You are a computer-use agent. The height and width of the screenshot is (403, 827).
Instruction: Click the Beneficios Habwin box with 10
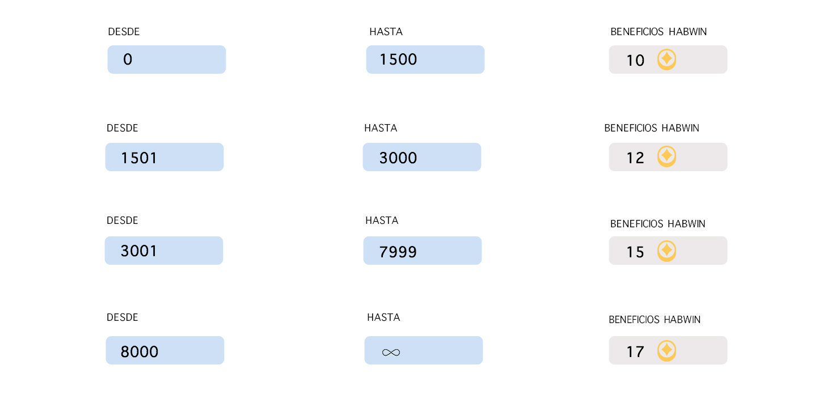(x=668, y=60)
